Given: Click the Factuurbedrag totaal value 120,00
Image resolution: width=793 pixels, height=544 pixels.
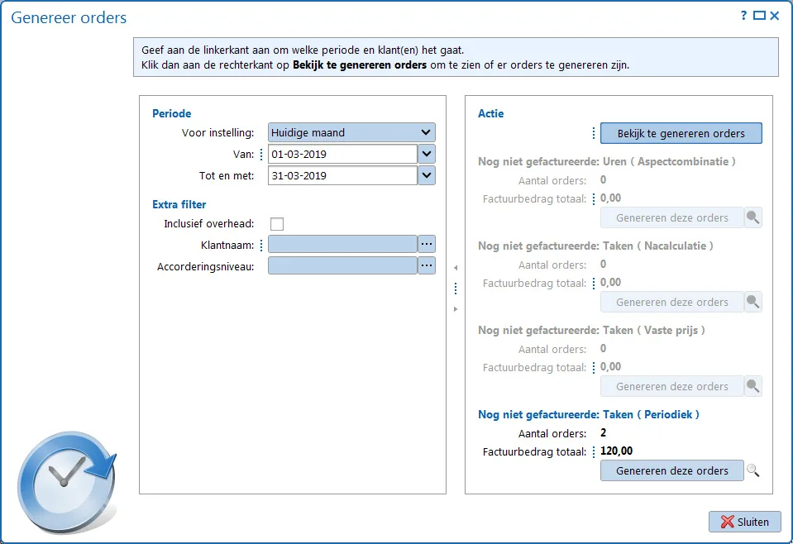Looking at the screenshot, I should pos(616,451).
